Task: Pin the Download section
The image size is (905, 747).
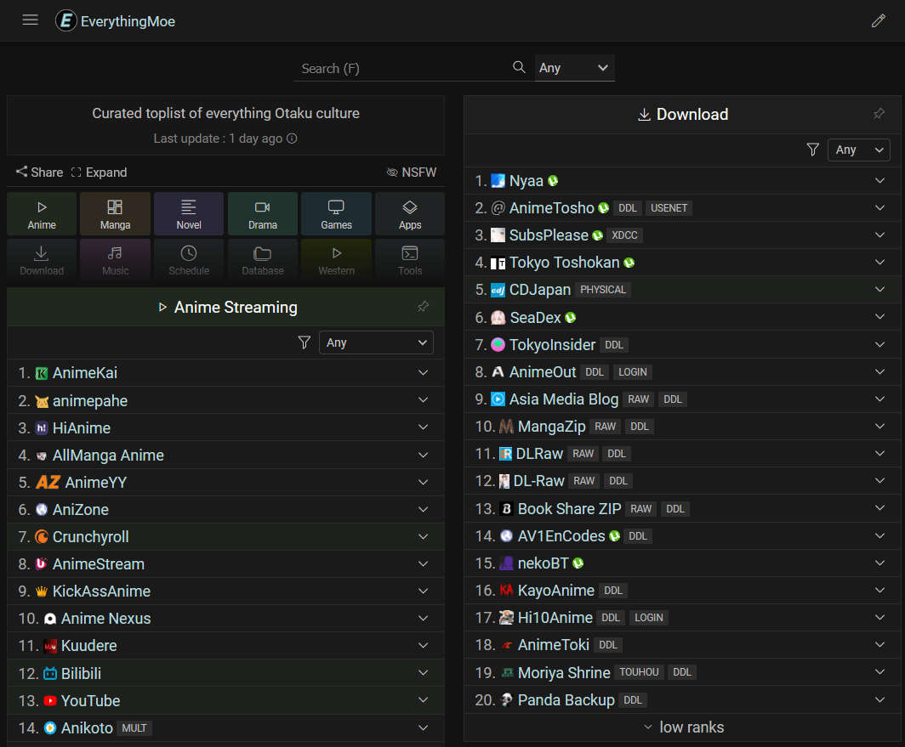Action: point(879,114)
